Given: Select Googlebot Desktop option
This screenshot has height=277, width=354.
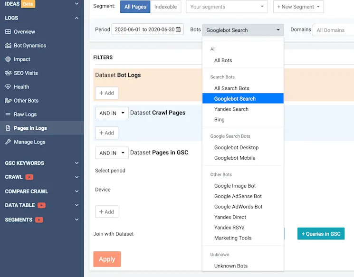Looking at the screenshot, I should tap(243, 147).
